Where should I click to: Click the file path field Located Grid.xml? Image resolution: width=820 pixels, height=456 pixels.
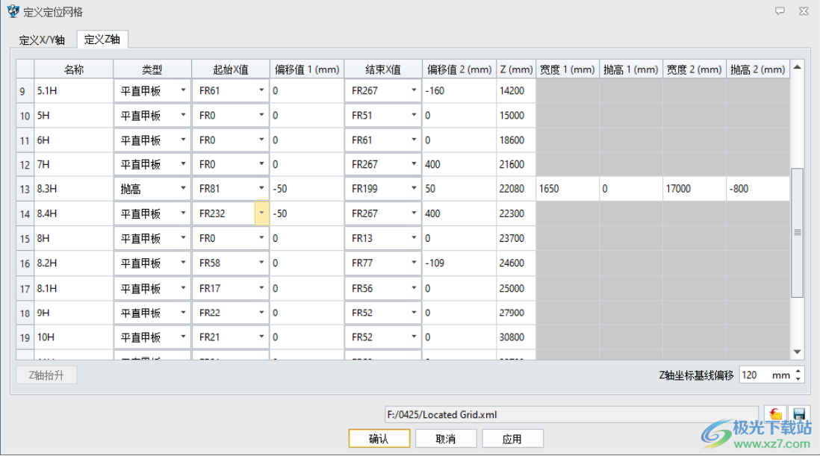click(x=571, y=415)
